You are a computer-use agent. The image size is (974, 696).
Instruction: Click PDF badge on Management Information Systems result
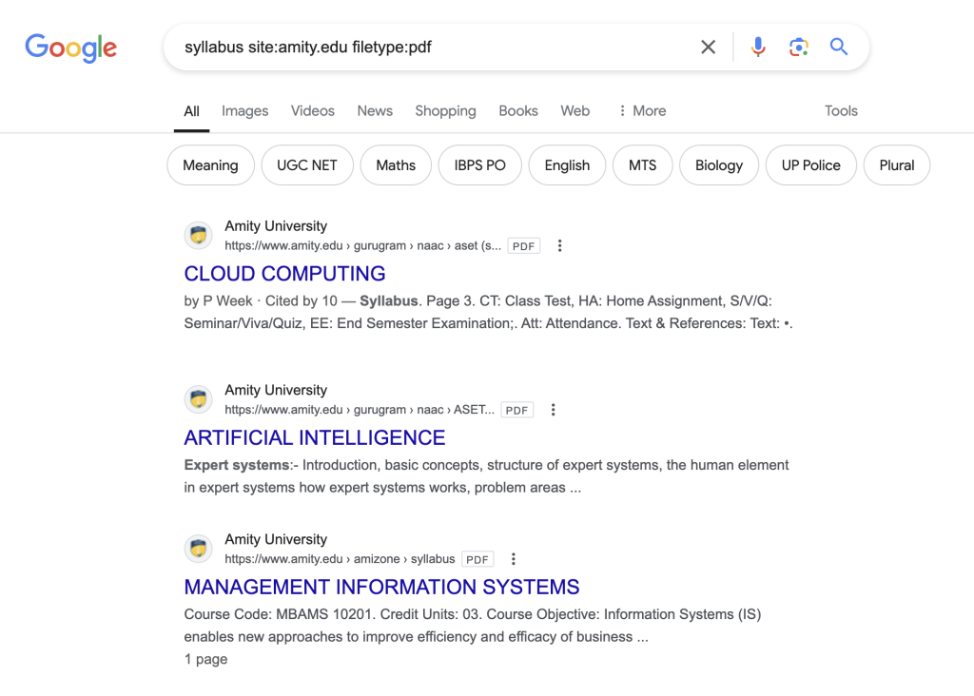pos(477,559)
